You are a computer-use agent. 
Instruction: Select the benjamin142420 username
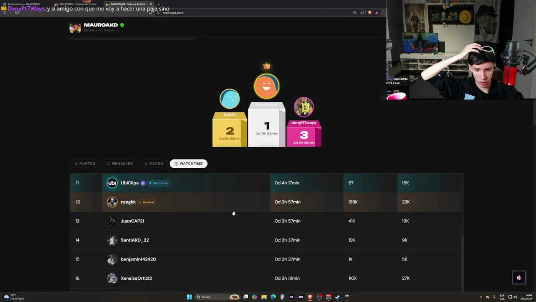click(x=138, y=259)
